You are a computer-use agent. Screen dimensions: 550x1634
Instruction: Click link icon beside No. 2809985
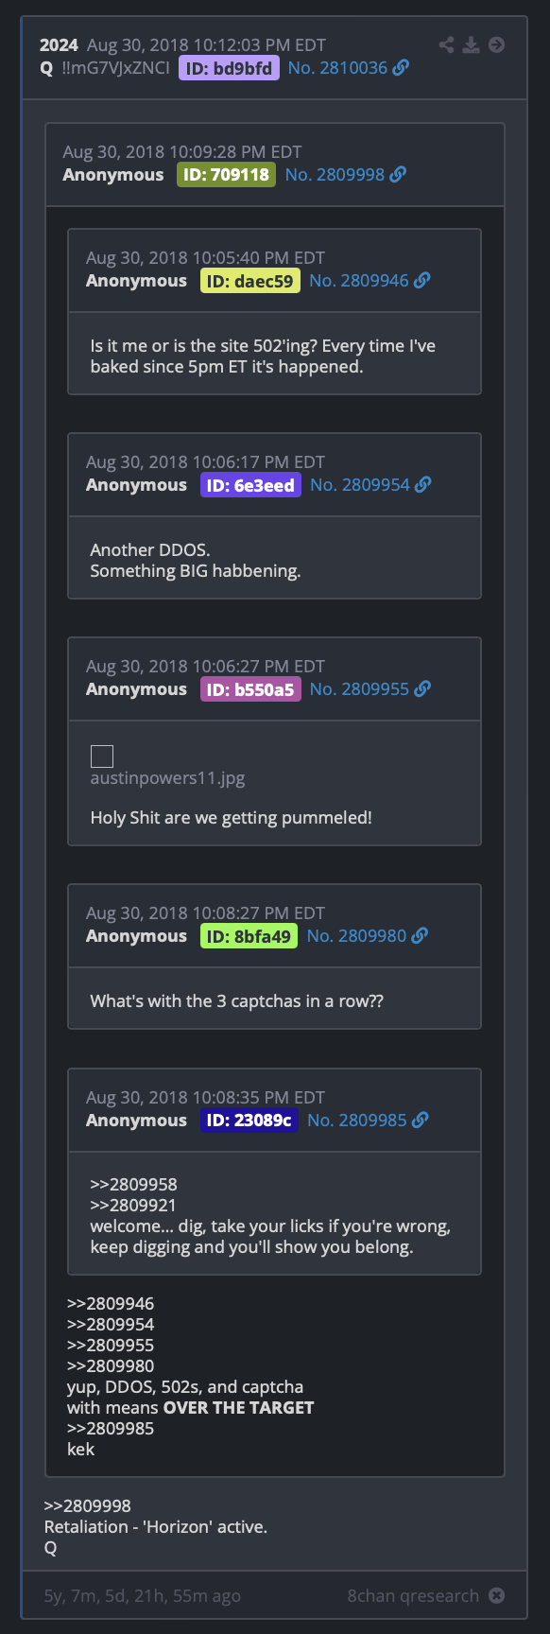(x=421, y=1121)
